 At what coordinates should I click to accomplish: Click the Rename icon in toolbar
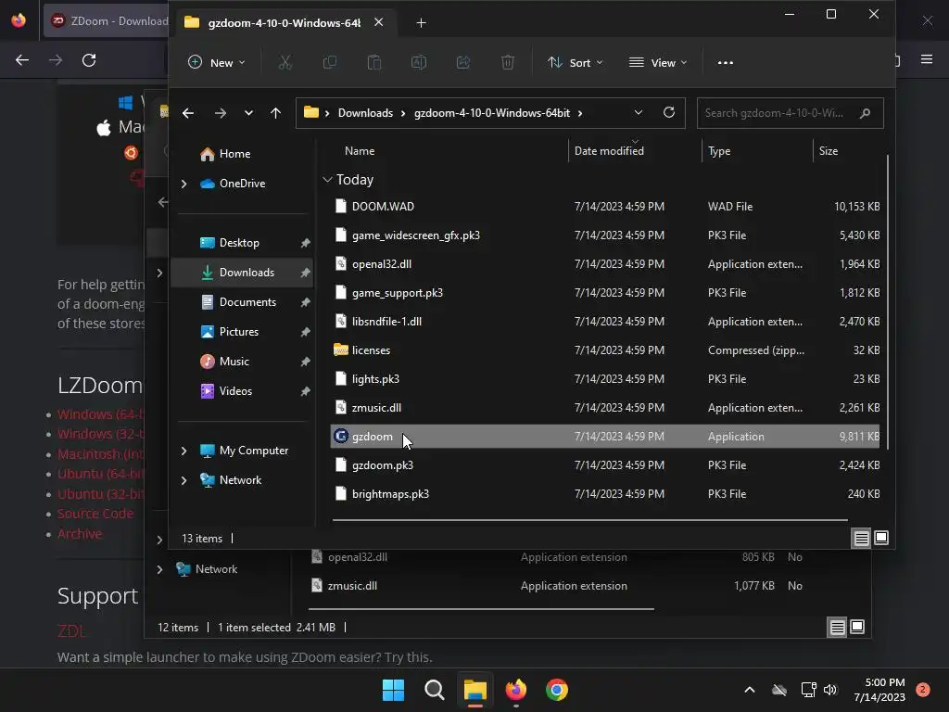(x=419, y=62)
